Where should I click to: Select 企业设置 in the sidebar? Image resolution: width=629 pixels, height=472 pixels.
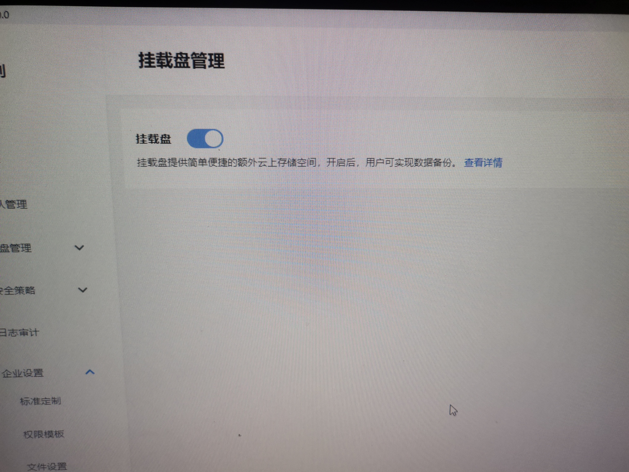(23, 373)
